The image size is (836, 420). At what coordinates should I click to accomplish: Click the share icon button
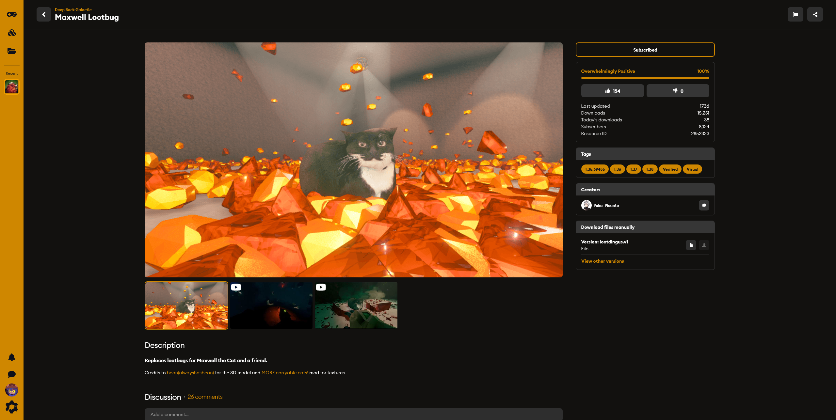click(x=815, y=14)
